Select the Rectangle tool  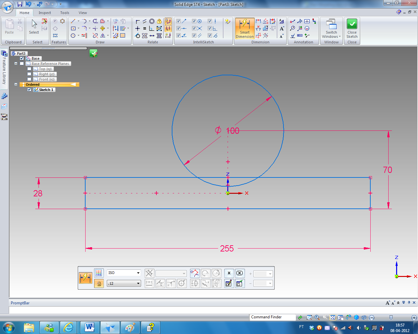[73, 28]
